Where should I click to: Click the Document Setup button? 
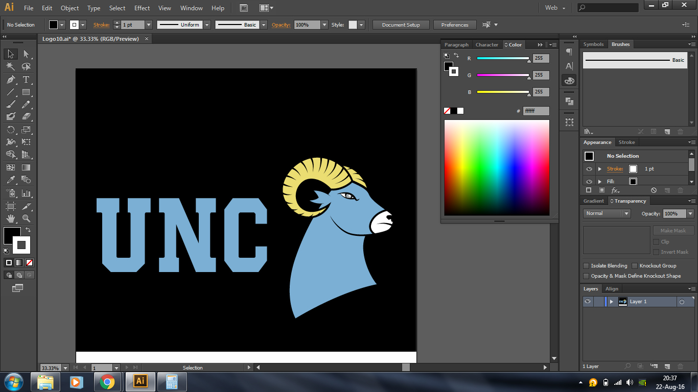click(x=401, y=24)
